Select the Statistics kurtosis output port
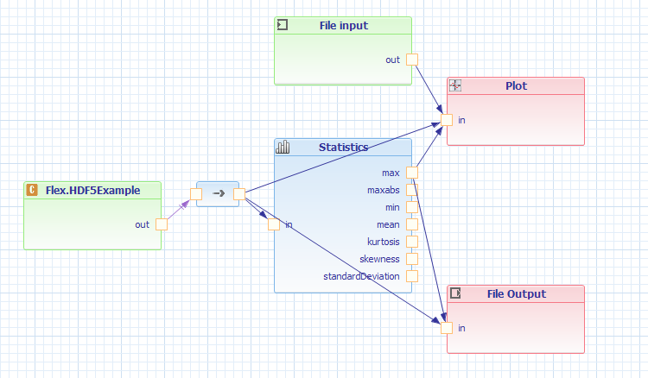This screenshot has height=378, width=648. point(412,242)
